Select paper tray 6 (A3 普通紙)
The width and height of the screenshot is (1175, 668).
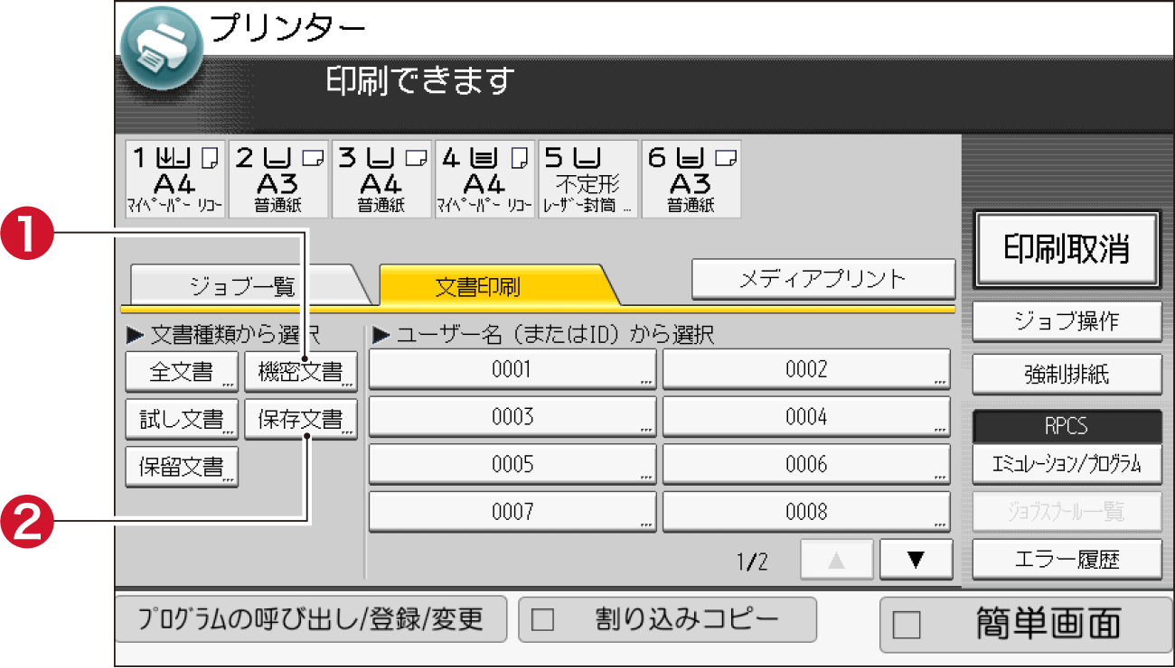tap(690, 179)
